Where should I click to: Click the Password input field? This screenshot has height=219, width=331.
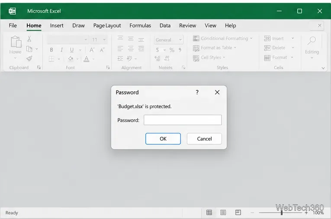coord(183,120)
